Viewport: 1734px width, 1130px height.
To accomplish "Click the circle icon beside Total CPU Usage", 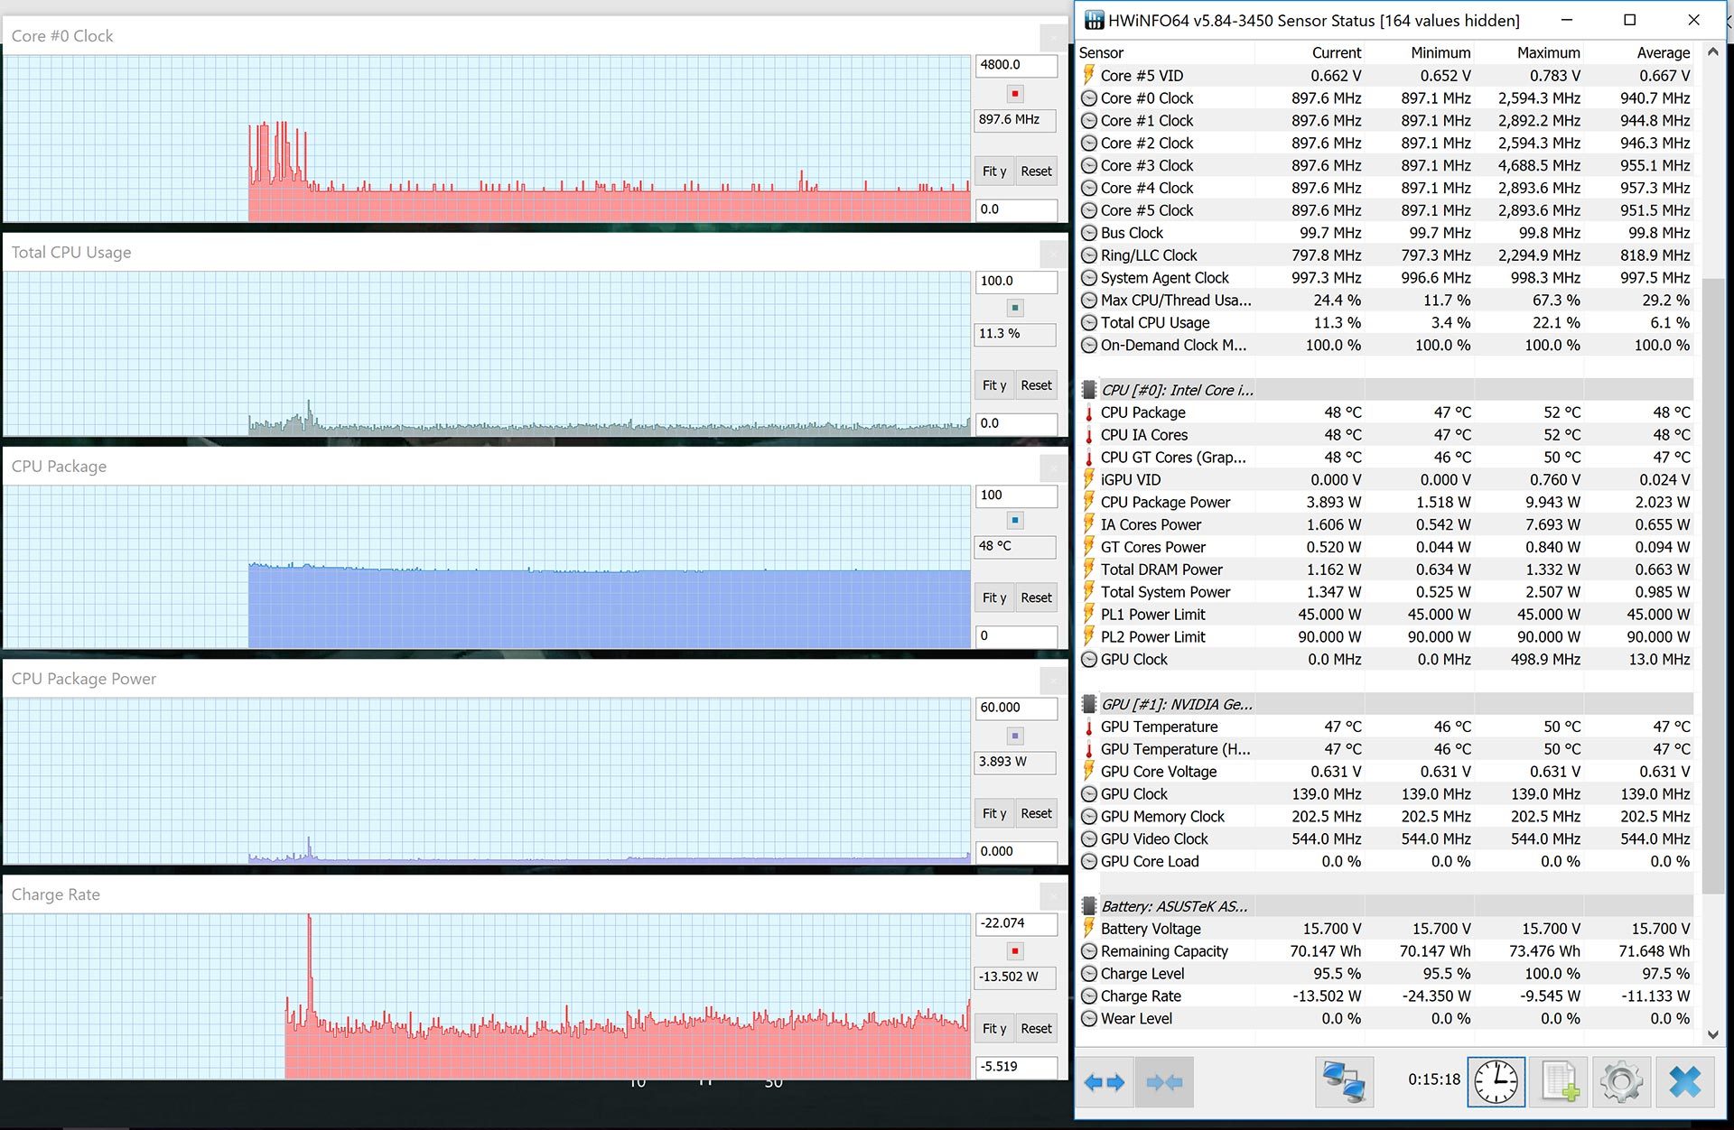I will coord(1089,323).
